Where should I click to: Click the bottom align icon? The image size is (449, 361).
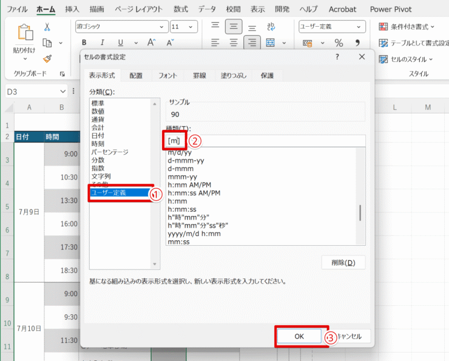[x=252, y=28]
